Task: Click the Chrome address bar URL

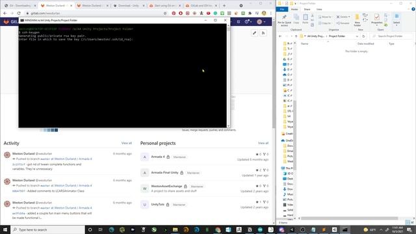Action: point(45,13)
